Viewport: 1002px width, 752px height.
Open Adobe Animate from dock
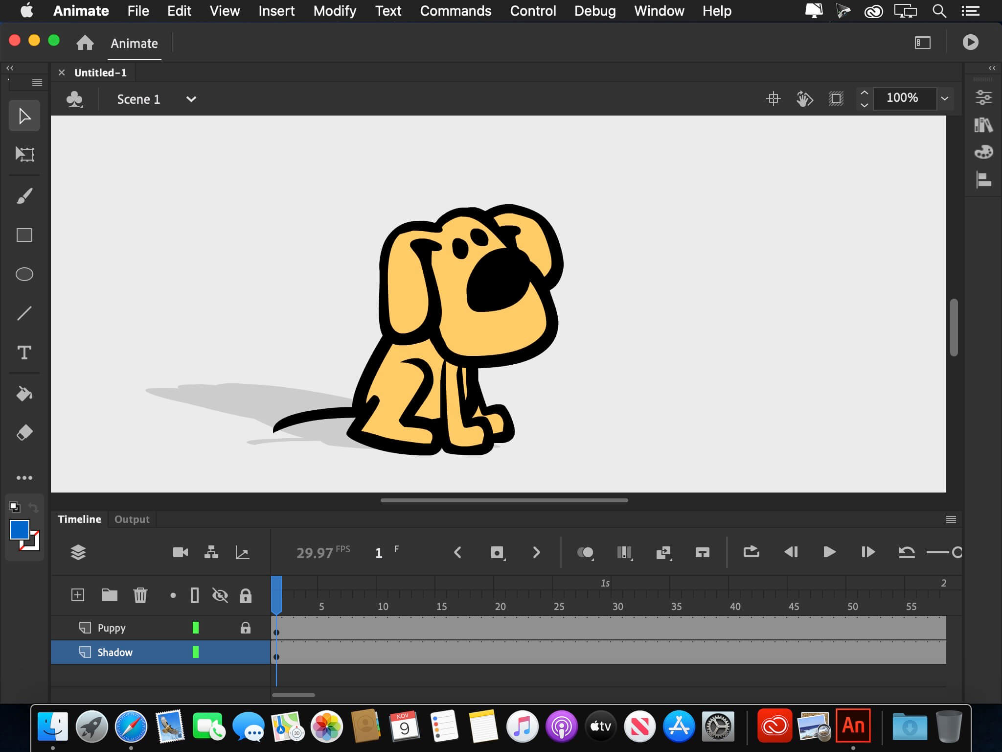854,725
